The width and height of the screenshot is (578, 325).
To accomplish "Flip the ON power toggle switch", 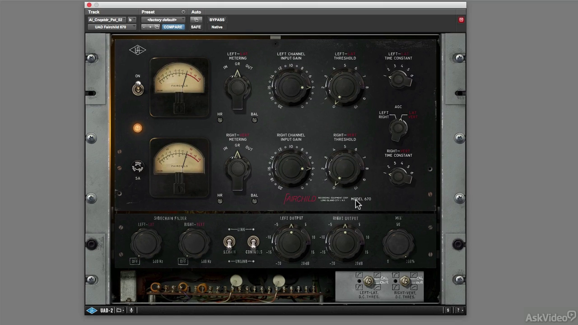I will (x=138, y=88).
